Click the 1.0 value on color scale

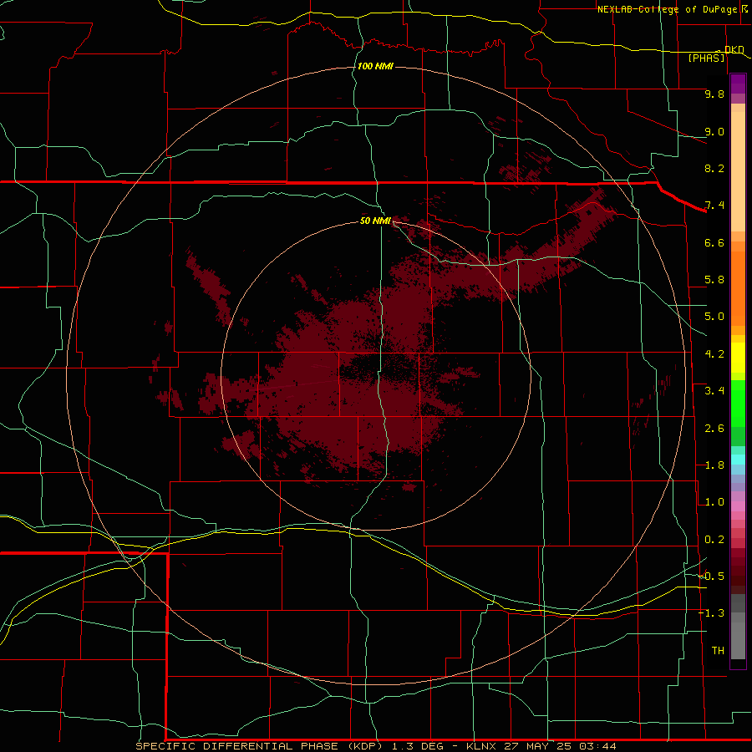(714, 502)
